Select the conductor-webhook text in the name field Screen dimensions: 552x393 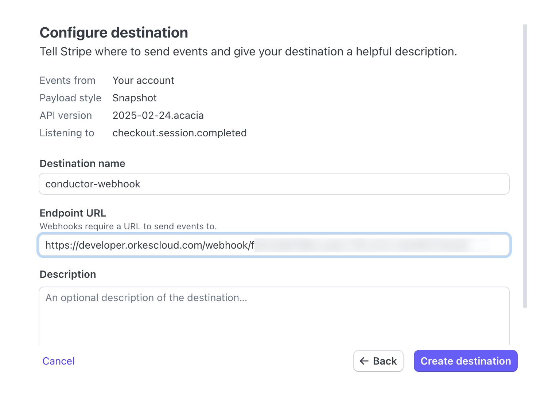point(93,184)
